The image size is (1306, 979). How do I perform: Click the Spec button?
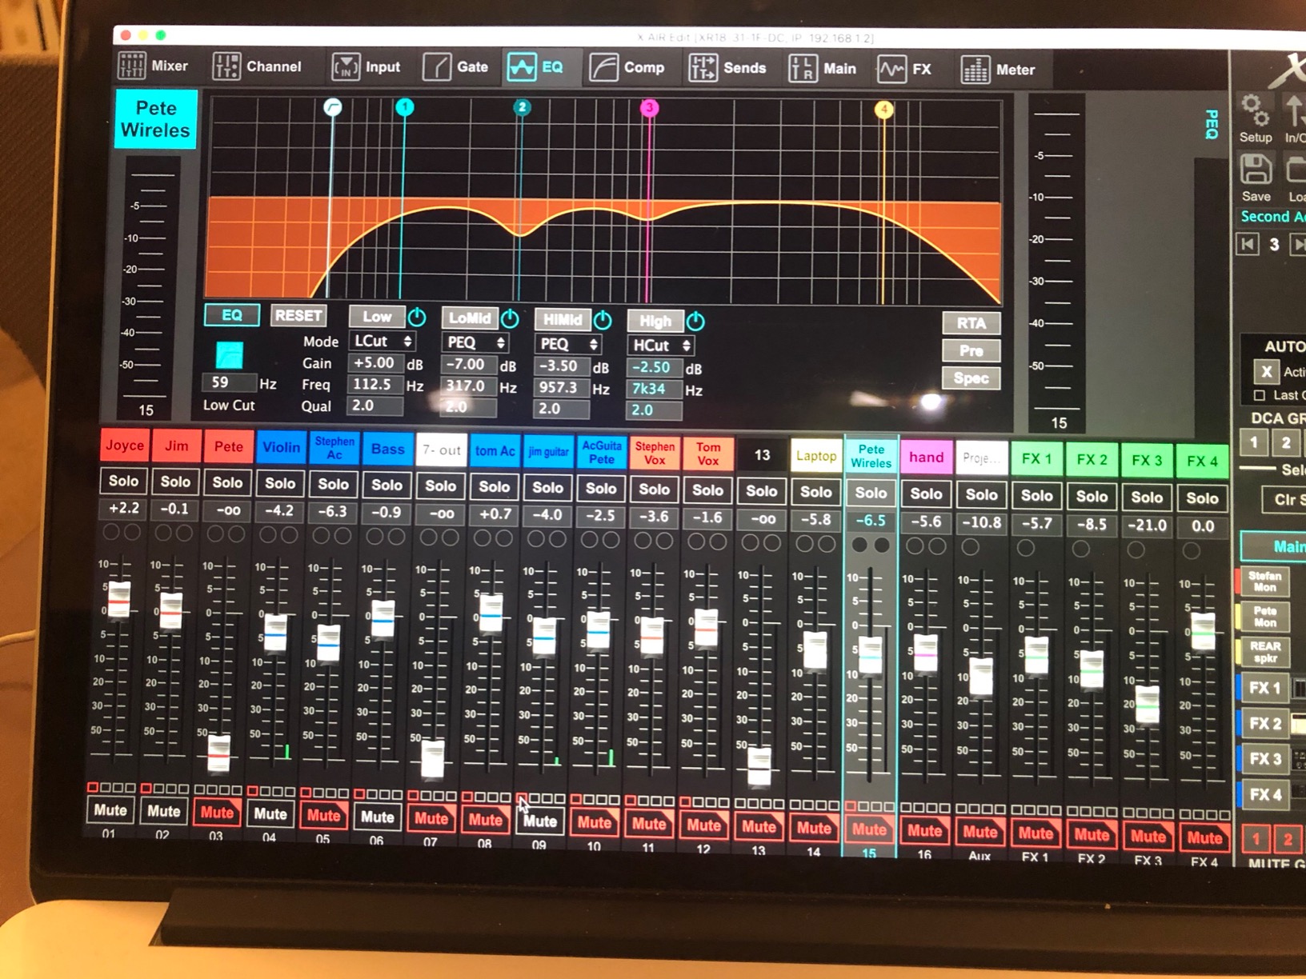pyautogui.click(x=971, y=378)
